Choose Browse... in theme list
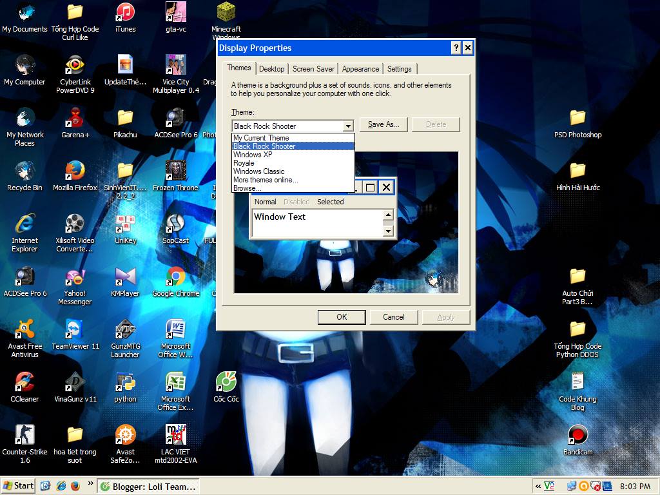Viewport: 660px width, 495px height. (293, 188)
